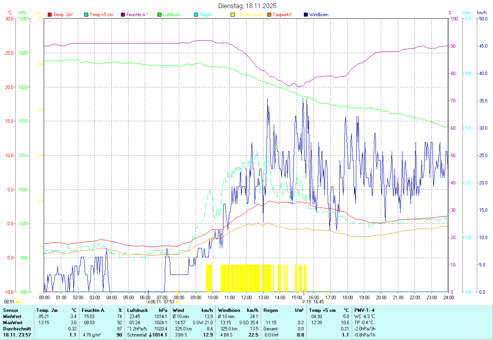Image resolution: width=493 pixels, height=340 pixels.
Task: Click the dark blue Windböen legend square
Action: (x=306, y=15)
